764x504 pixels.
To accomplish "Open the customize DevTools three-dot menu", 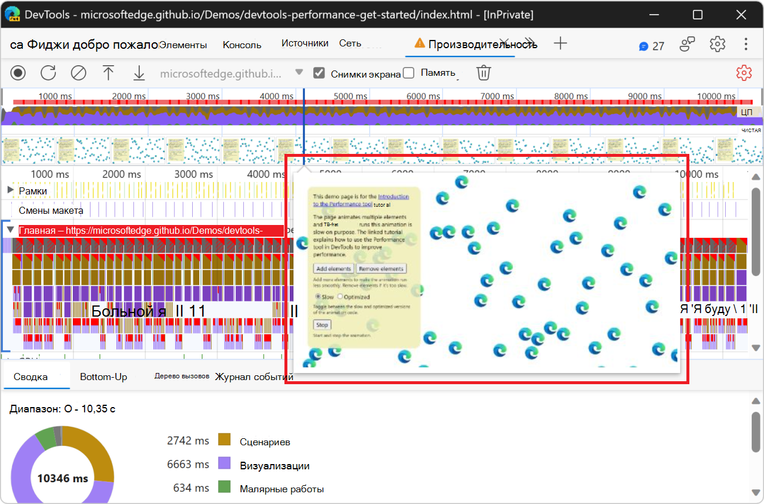I will [x=745, y=44].
